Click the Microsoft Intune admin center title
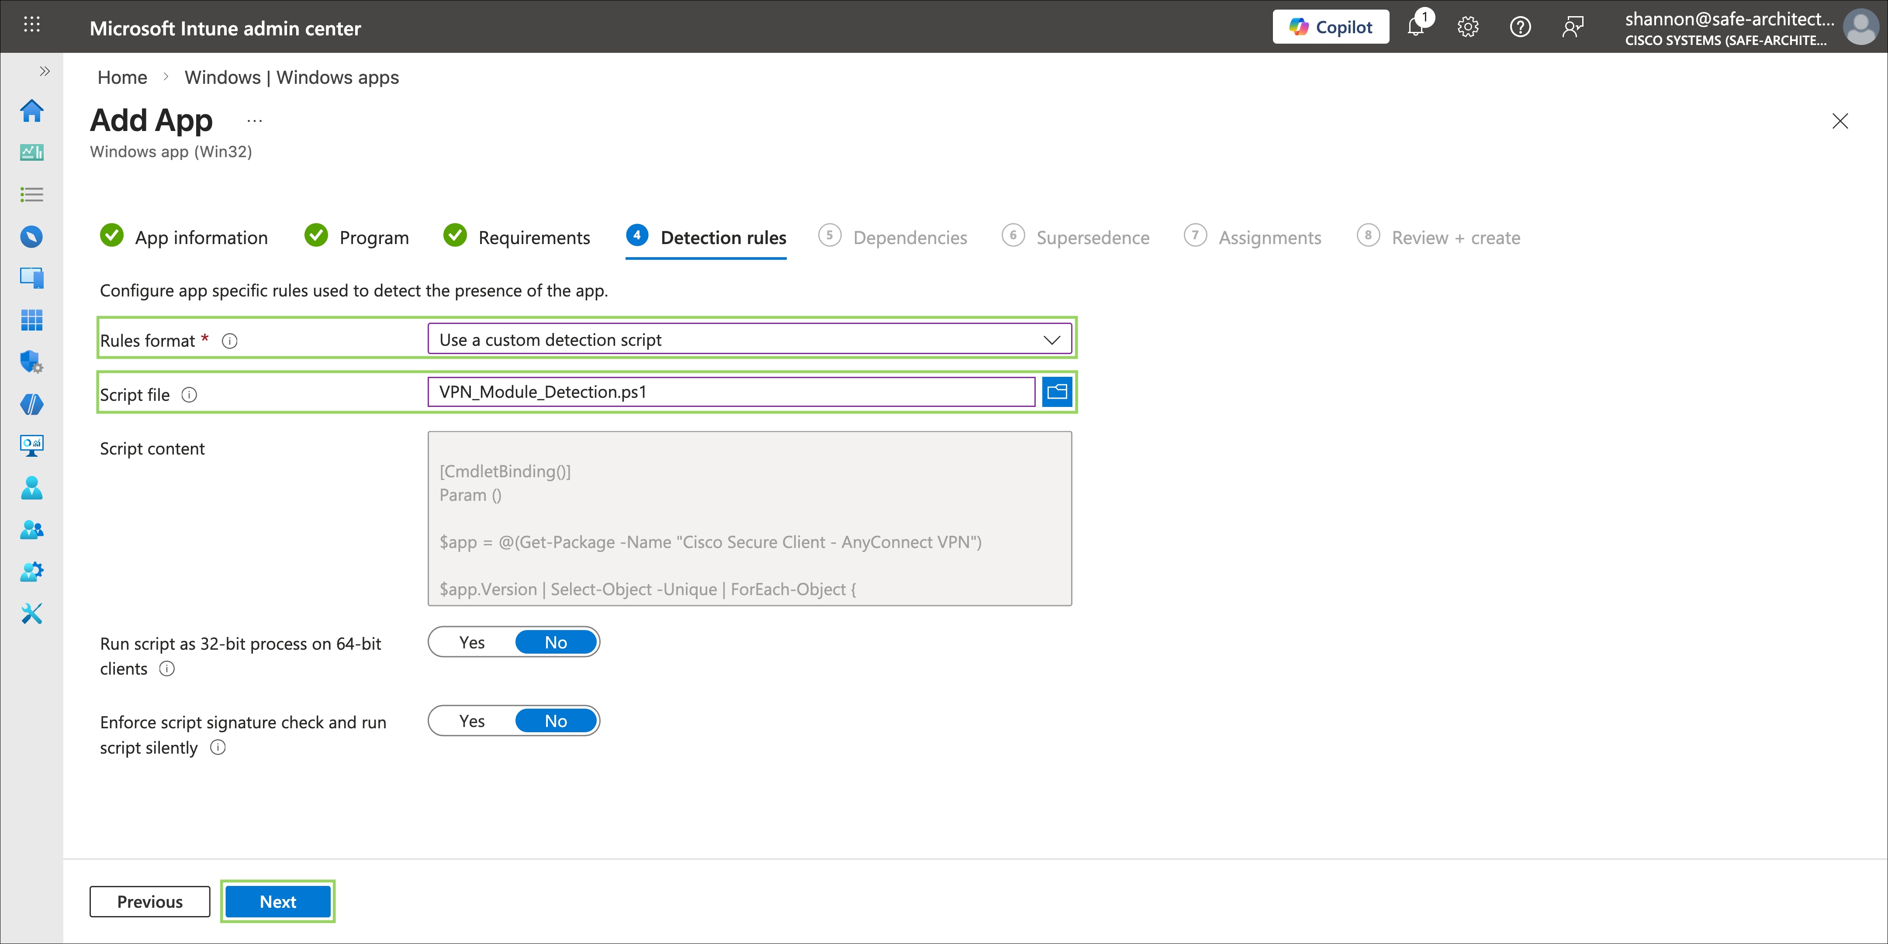The height and width of the screenshot is (944, 1888). coord(225,28)
